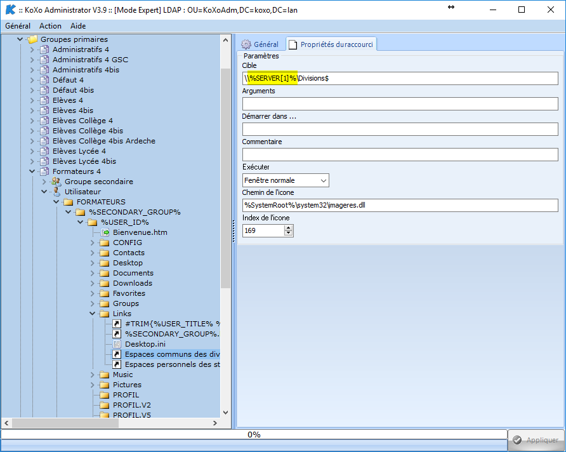Collapse the Formateurs 4 node

[x=32, y=171]
